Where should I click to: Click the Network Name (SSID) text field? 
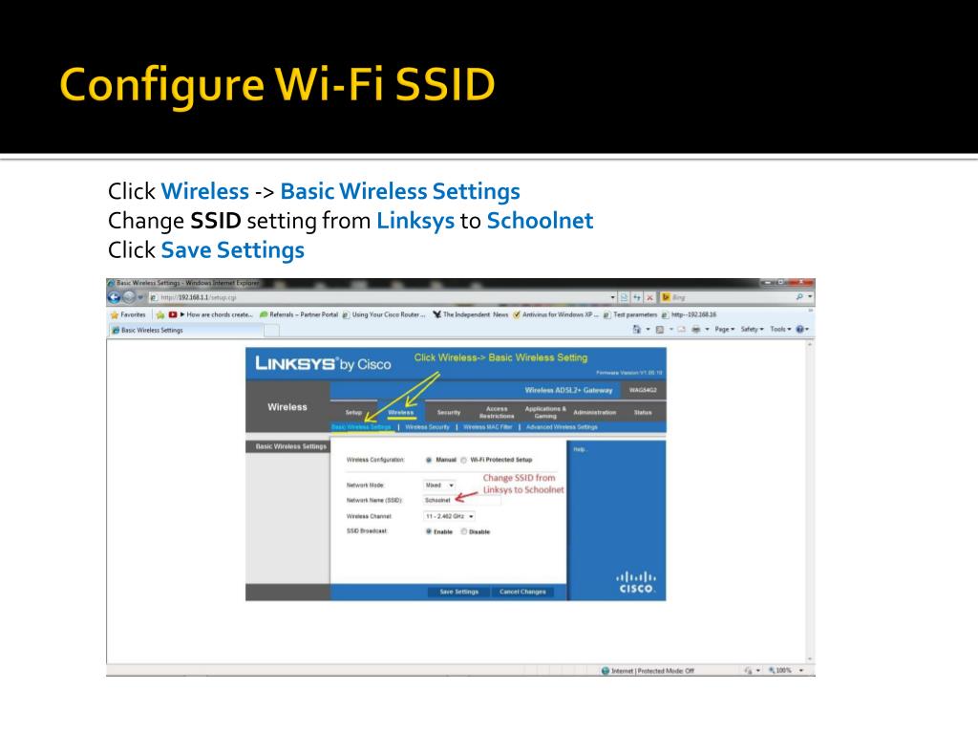click(461, 500)
